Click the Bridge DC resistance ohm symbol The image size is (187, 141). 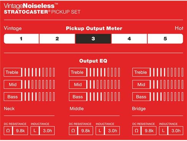tap(136, 131)
